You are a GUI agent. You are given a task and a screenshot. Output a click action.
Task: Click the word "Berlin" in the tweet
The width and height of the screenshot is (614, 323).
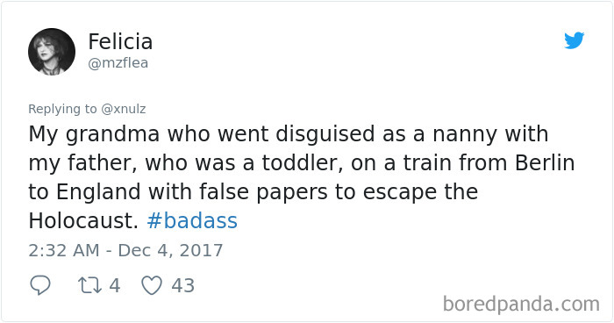[x=545, y=162]
